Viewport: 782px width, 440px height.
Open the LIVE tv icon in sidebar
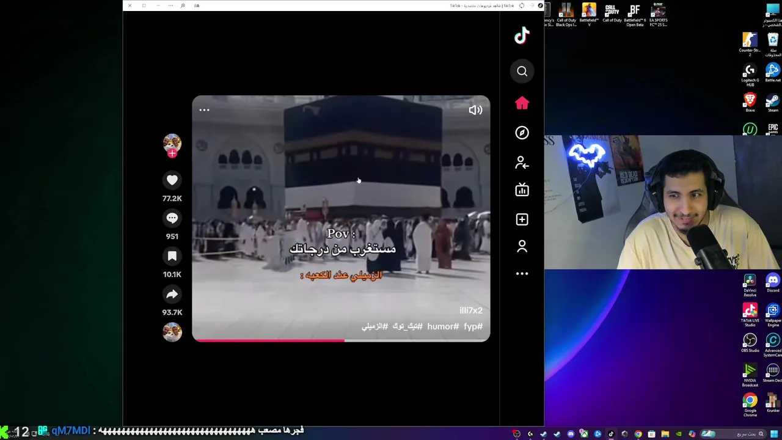(522, 190)
